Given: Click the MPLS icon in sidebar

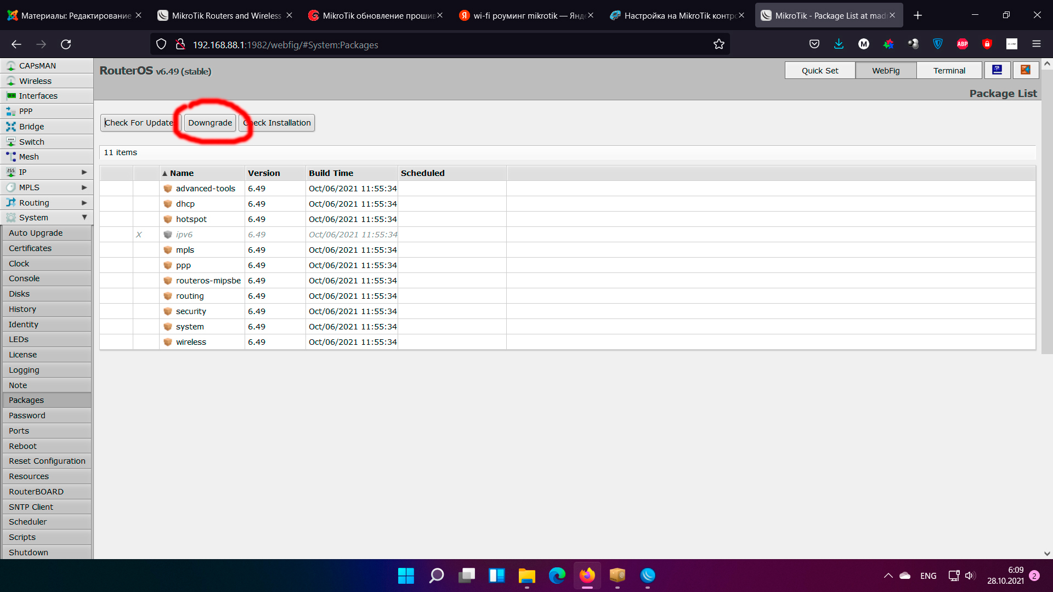Looking at the screenshot, I should coord(11,187).
